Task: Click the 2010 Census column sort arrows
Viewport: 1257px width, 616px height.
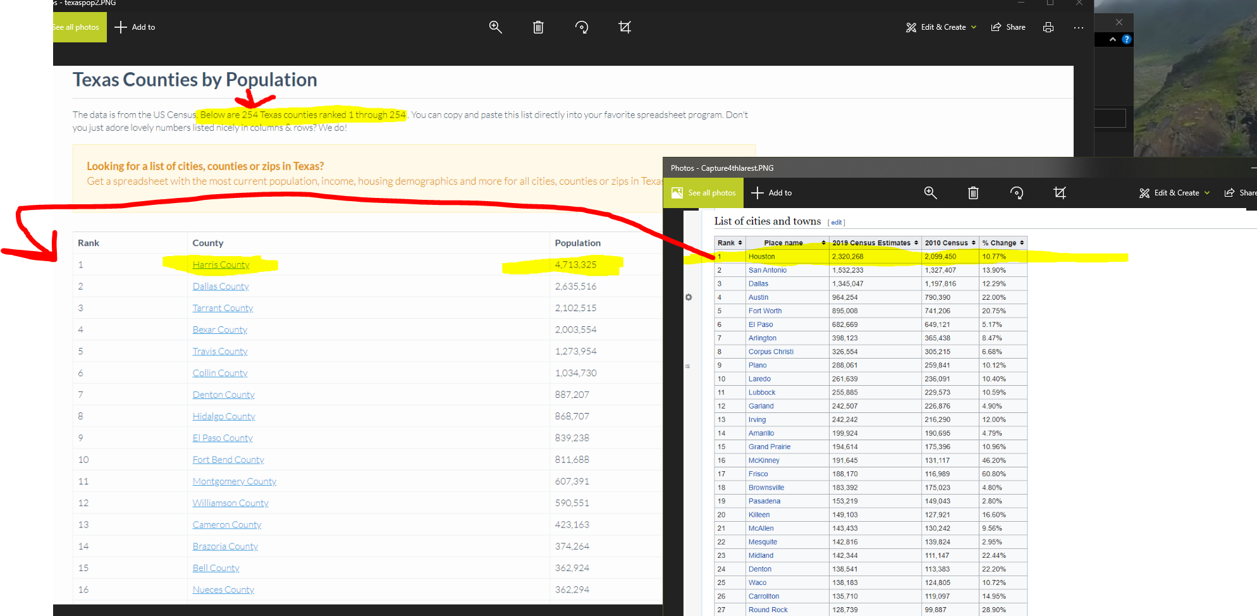Action: pos(973,243)
